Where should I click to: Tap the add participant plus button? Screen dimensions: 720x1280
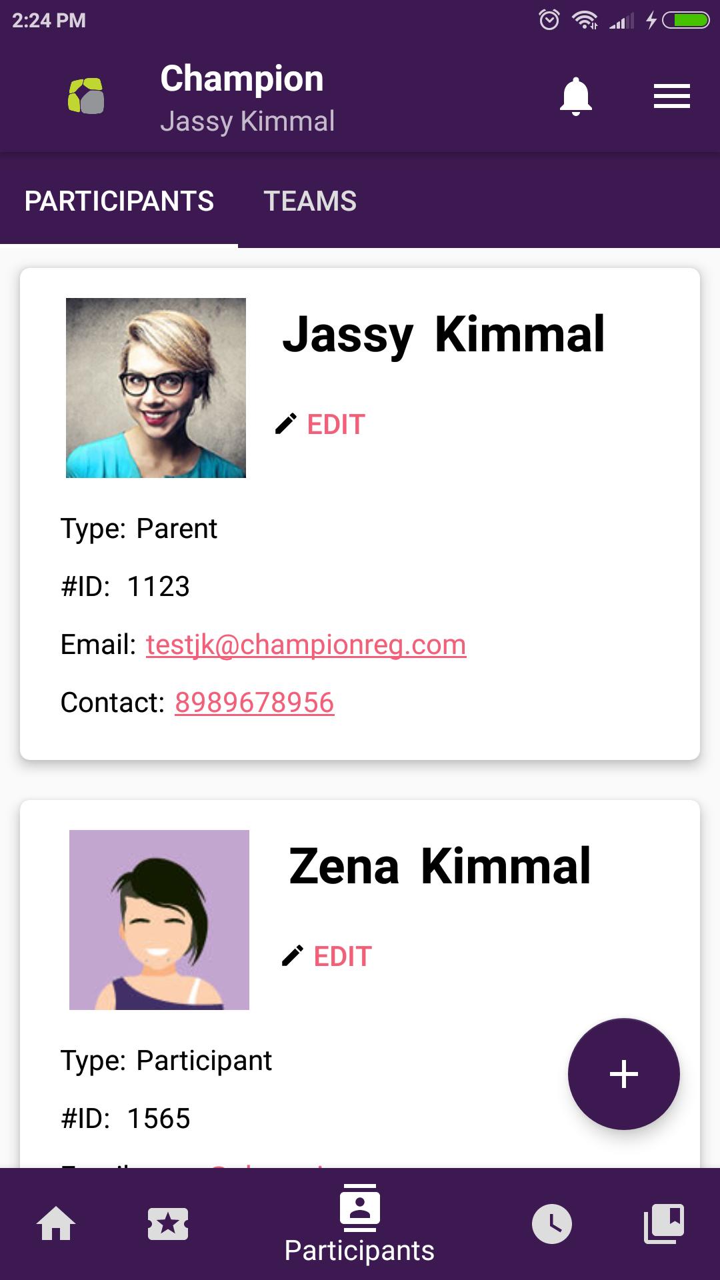click(623, 1074)
